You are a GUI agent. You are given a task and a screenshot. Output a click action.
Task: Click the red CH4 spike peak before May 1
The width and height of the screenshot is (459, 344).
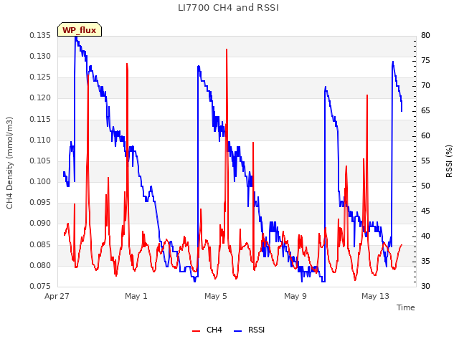[127, 64]
